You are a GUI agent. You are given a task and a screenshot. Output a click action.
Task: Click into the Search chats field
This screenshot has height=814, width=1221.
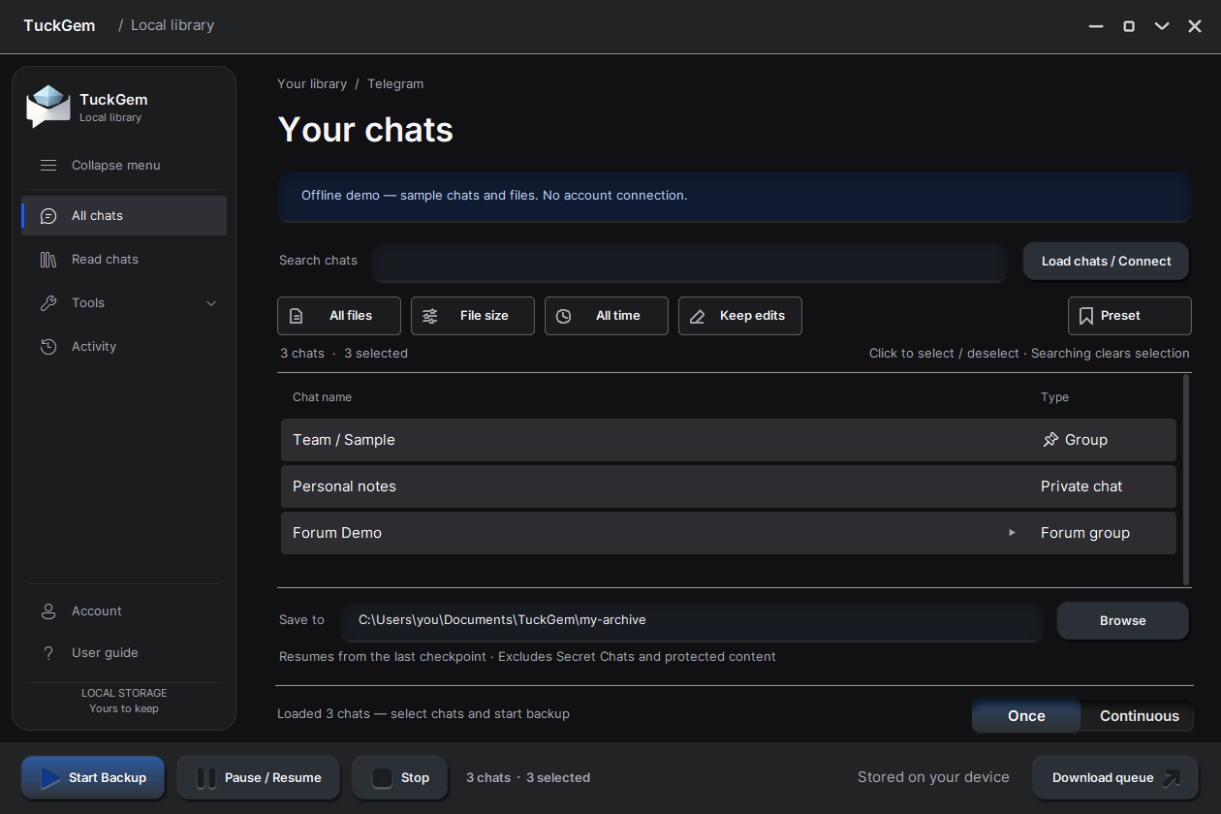(690, 262)
